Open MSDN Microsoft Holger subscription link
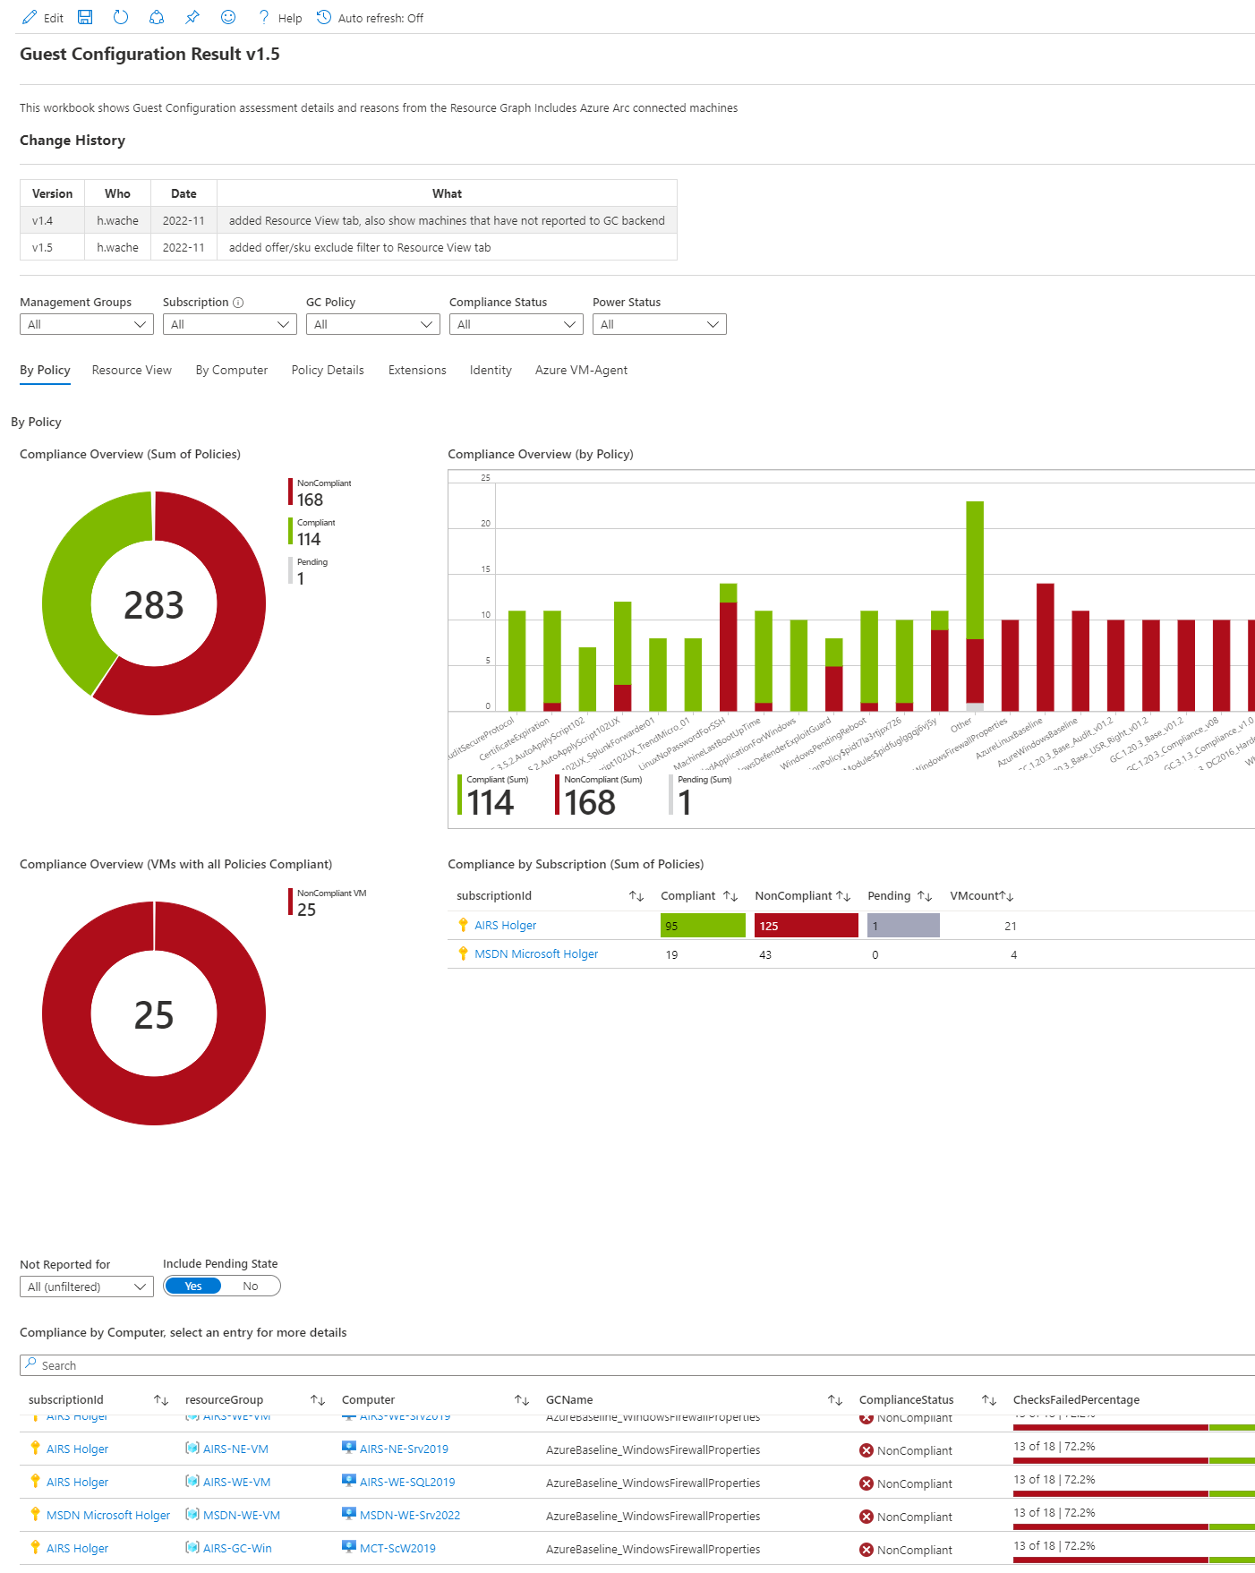Viewport: 1255px width, 1573px height. [x=536, y=954]
